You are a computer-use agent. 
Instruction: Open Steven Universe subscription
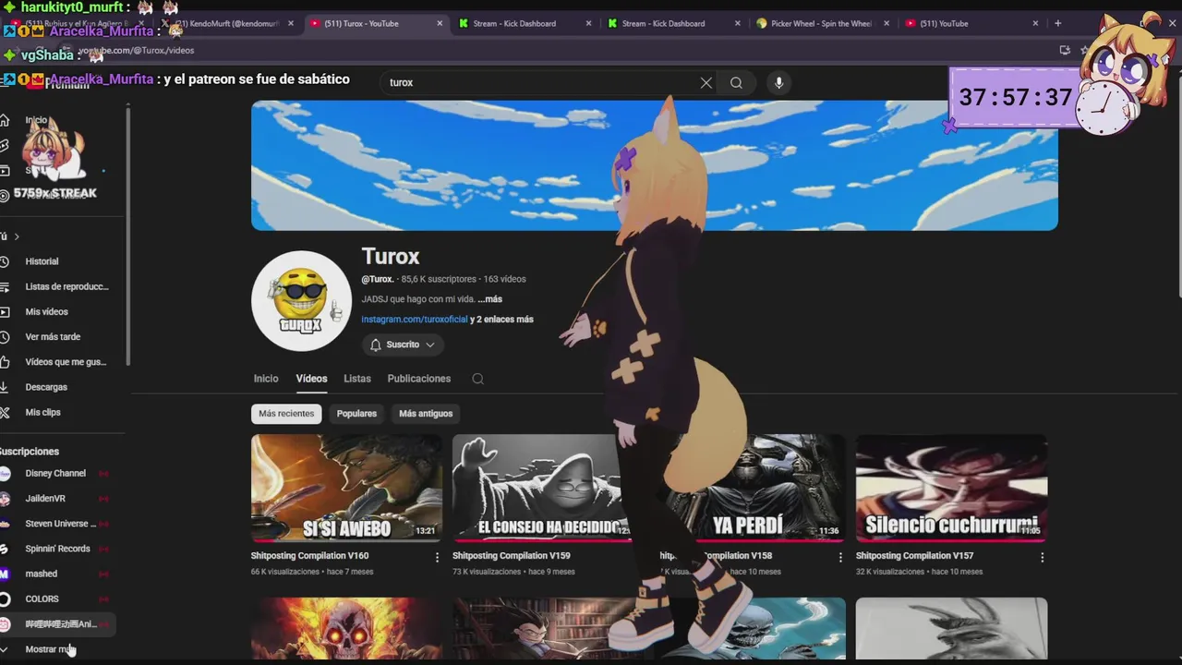[x=57, y=524]
